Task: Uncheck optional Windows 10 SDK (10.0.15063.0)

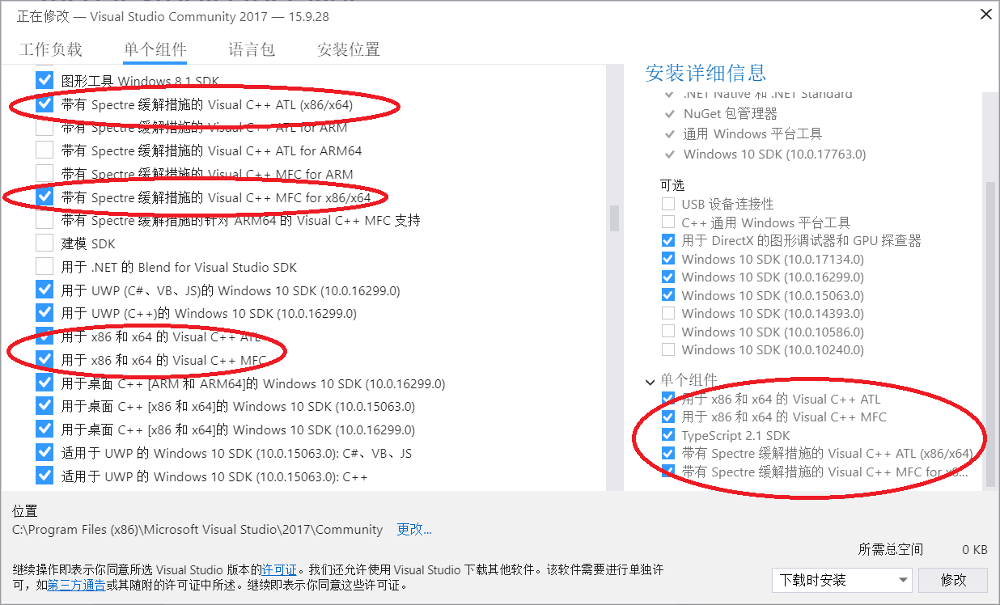Action: pyautogui.click(x=668, y=295)
